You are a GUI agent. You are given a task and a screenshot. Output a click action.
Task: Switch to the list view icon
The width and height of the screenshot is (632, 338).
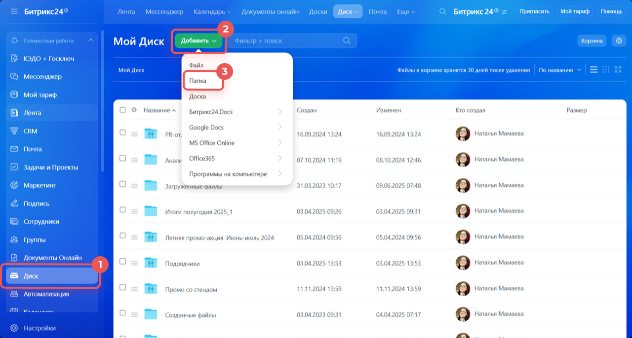(594, 70)
